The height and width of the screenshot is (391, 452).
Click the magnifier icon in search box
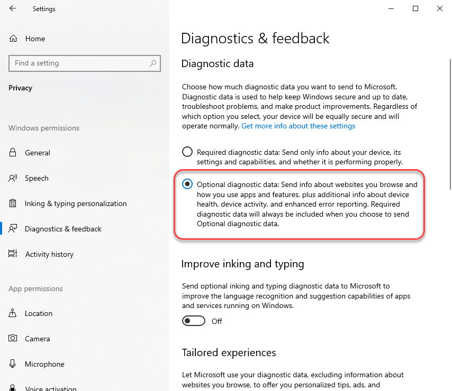(153, 63)
